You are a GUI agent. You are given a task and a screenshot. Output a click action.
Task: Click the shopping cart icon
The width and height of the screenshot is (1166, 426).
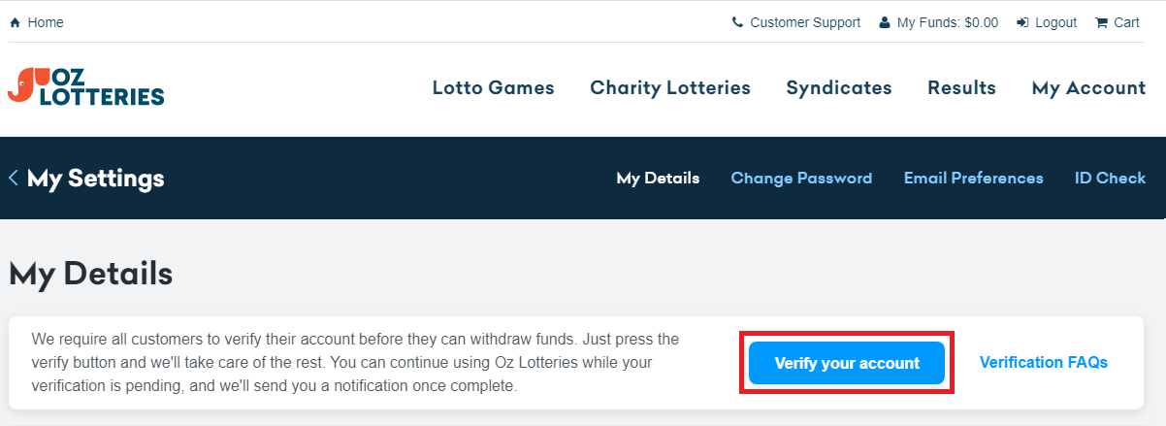coord(1101,22)
